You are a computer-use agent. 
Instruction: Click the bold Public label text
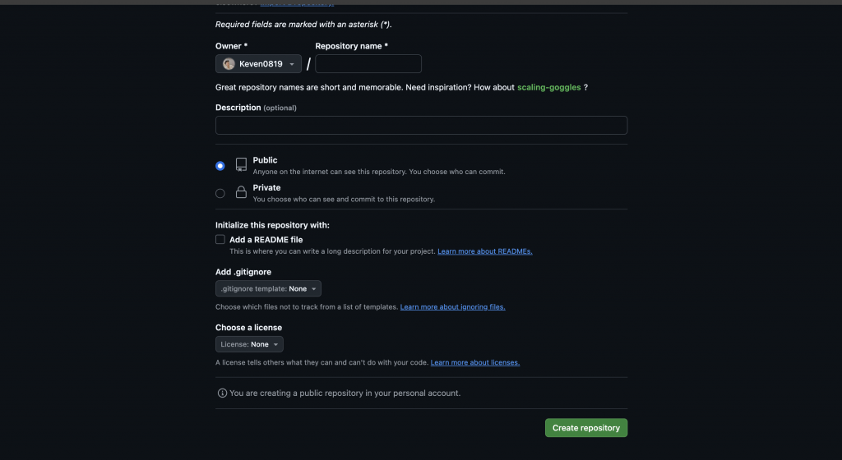point(265,160)
